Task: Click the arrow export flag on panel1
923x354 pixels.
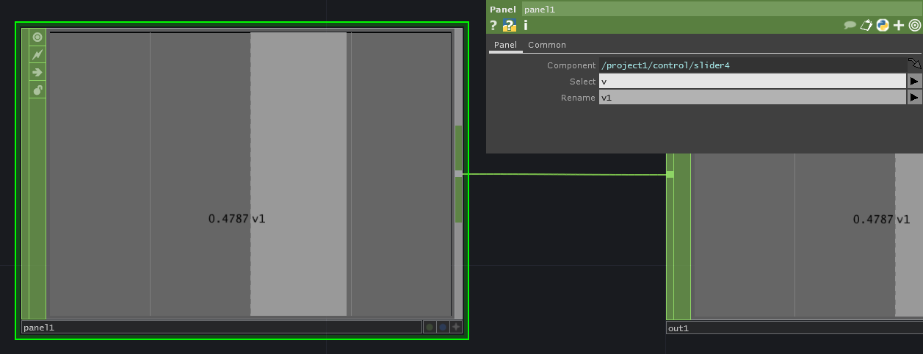Action: pyautogui.click(x=37, y=72)
